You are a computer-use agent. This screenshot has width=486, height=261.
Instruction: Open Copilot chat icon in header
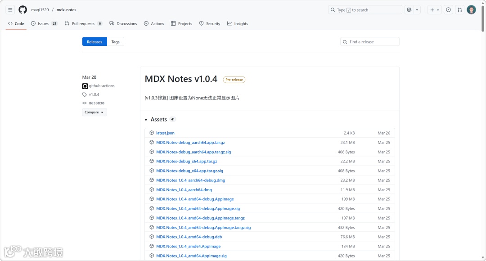point(409,10)
